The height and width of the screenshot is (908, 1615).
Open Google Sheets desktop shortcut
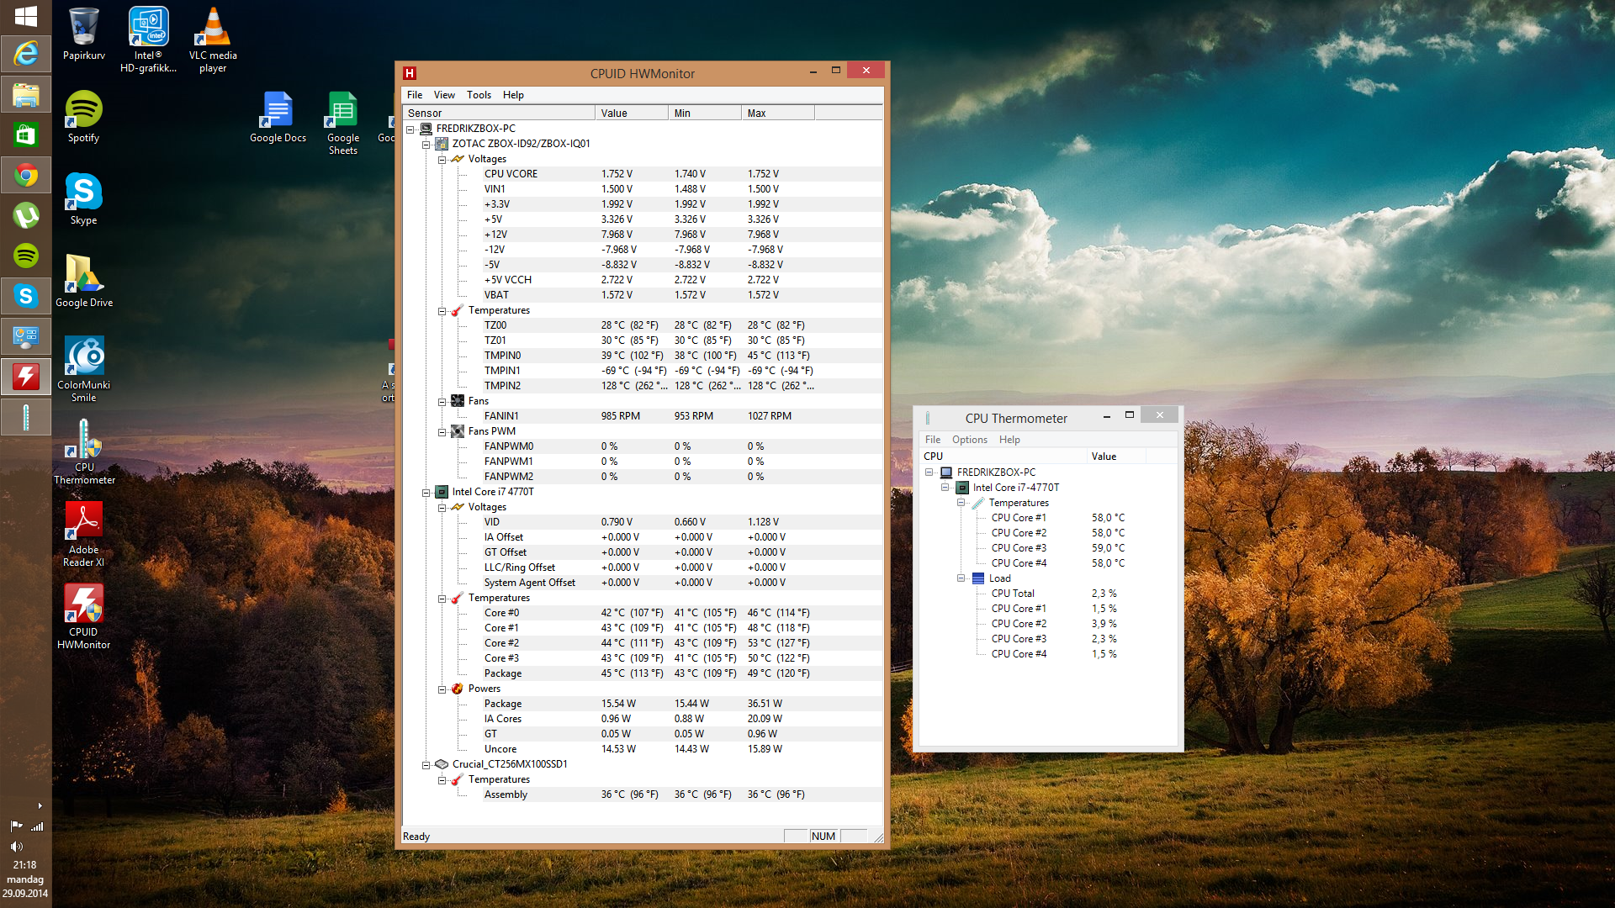(342, 123)
